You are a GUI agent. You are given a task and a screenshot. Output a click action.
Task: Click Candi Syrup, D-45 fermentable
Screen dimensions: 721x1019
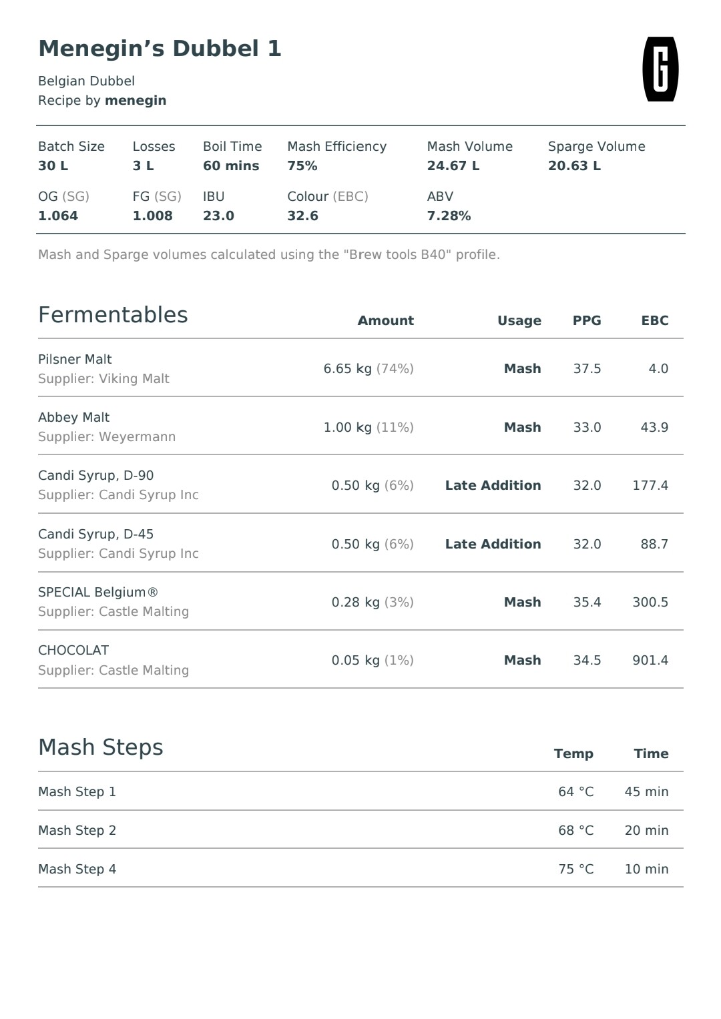point(360,543)
